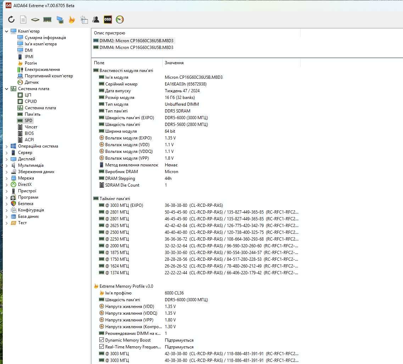Select the Тест tree item
Screen dimensions: 403x364
(x=22, y=223)
